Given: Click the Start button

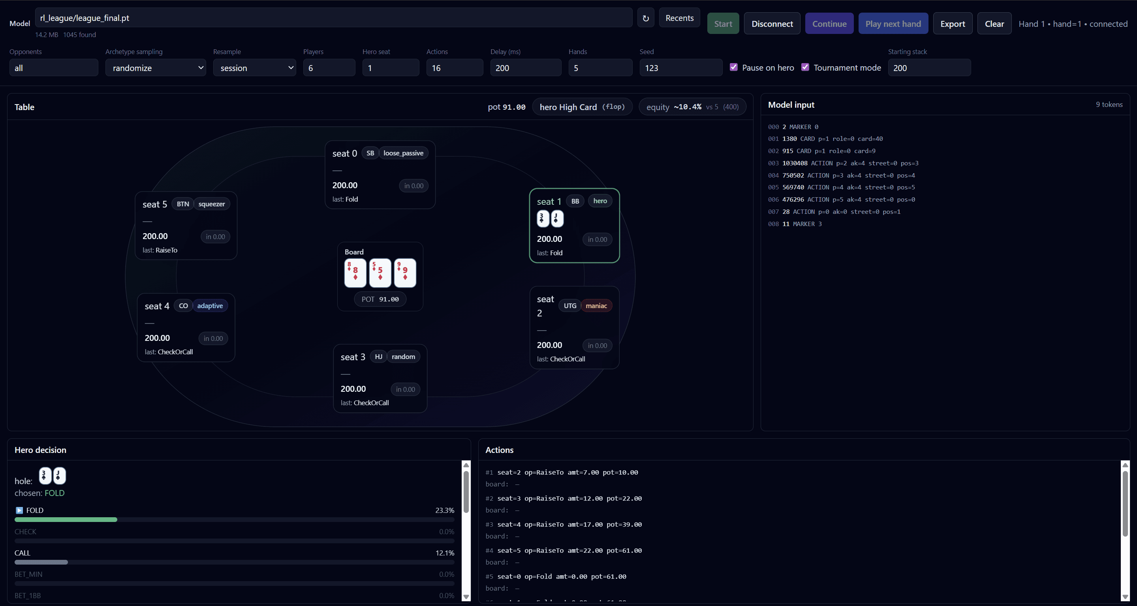Looking at the screenshot, I should tap(723, 24).
